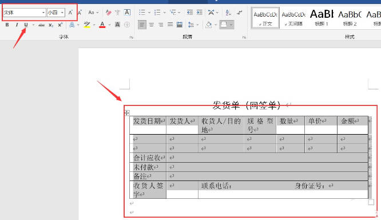Open the font name dropdown
The height and width of the screenshot is (220, 381).
[43, 13]
